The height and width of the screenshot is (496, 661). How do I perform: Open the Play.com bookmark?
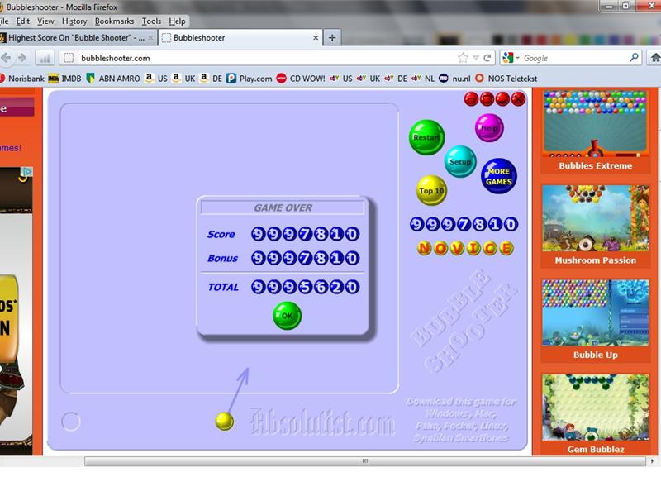[250, 79]
